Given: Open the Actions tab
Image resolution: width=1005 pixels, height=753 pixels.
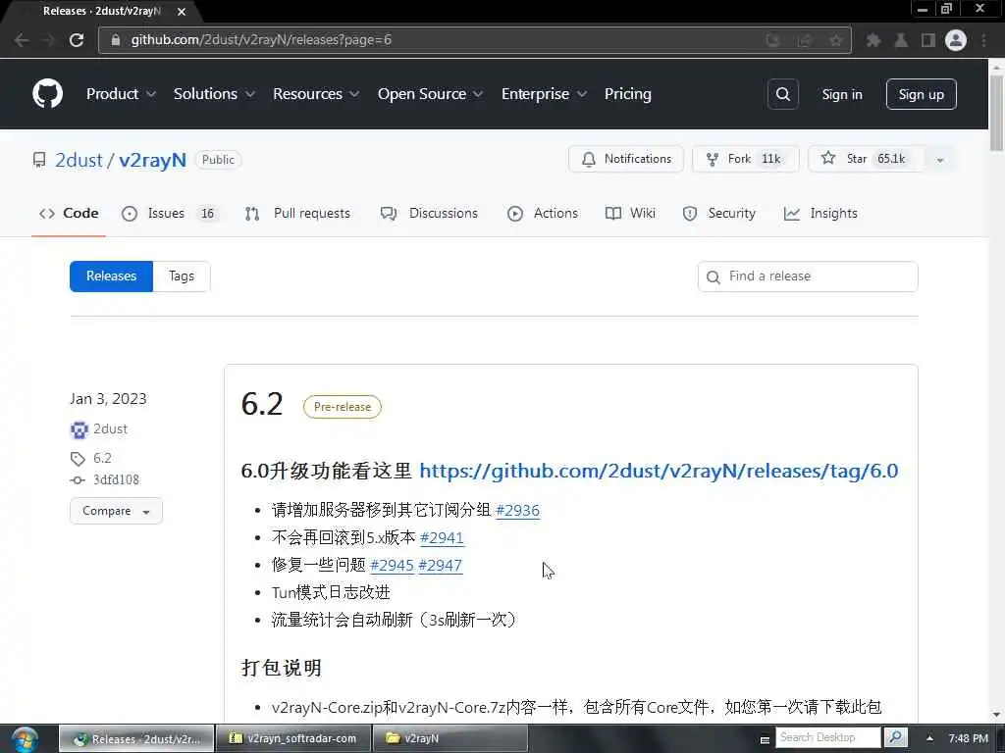Looking at the screenshot, I should tap(543, 213).
